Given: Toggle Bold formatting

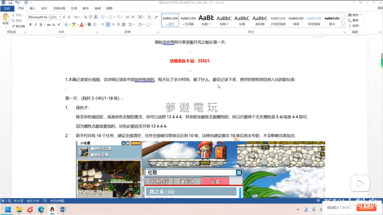Looking at the screenshot, I should (x=30, y=24).
